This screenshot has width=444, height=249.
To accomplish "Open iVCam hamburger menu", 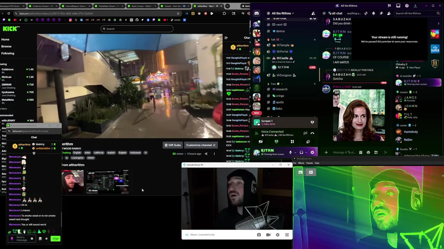I will 287,235.
